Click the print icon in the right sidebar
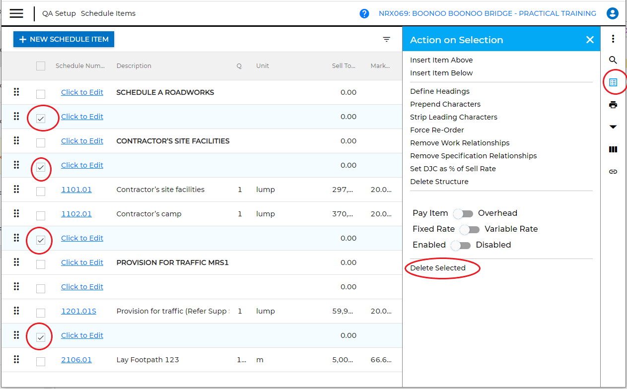 click(613, 105)
